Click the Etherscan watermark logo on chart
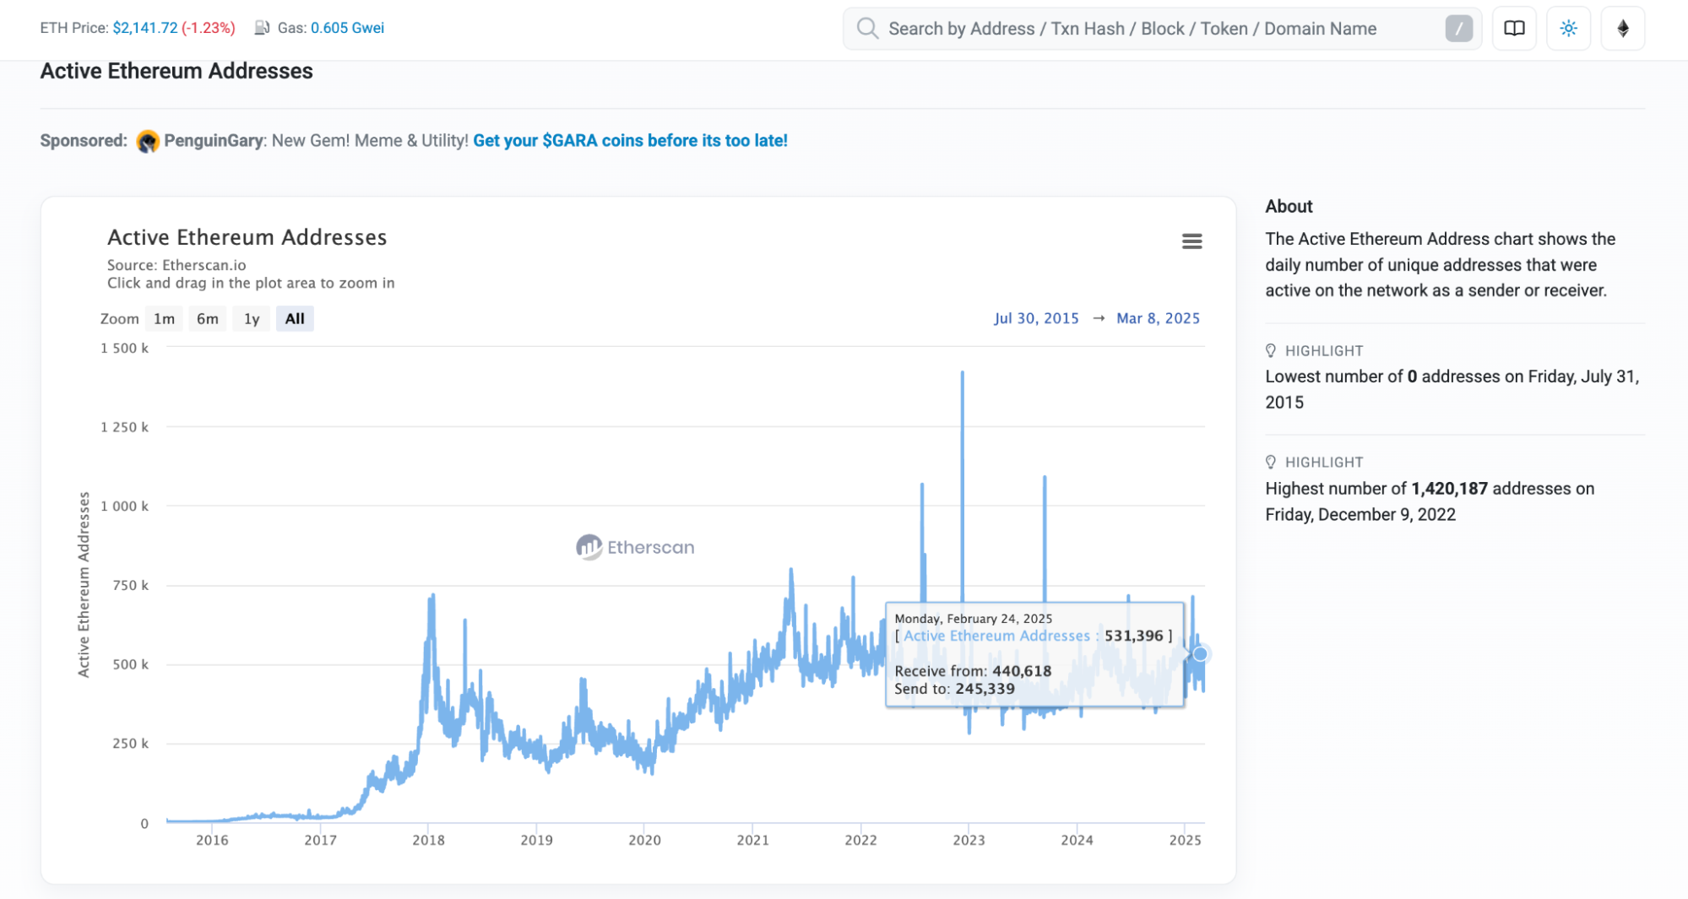1688x899 pixels. [x=634, y=547]
